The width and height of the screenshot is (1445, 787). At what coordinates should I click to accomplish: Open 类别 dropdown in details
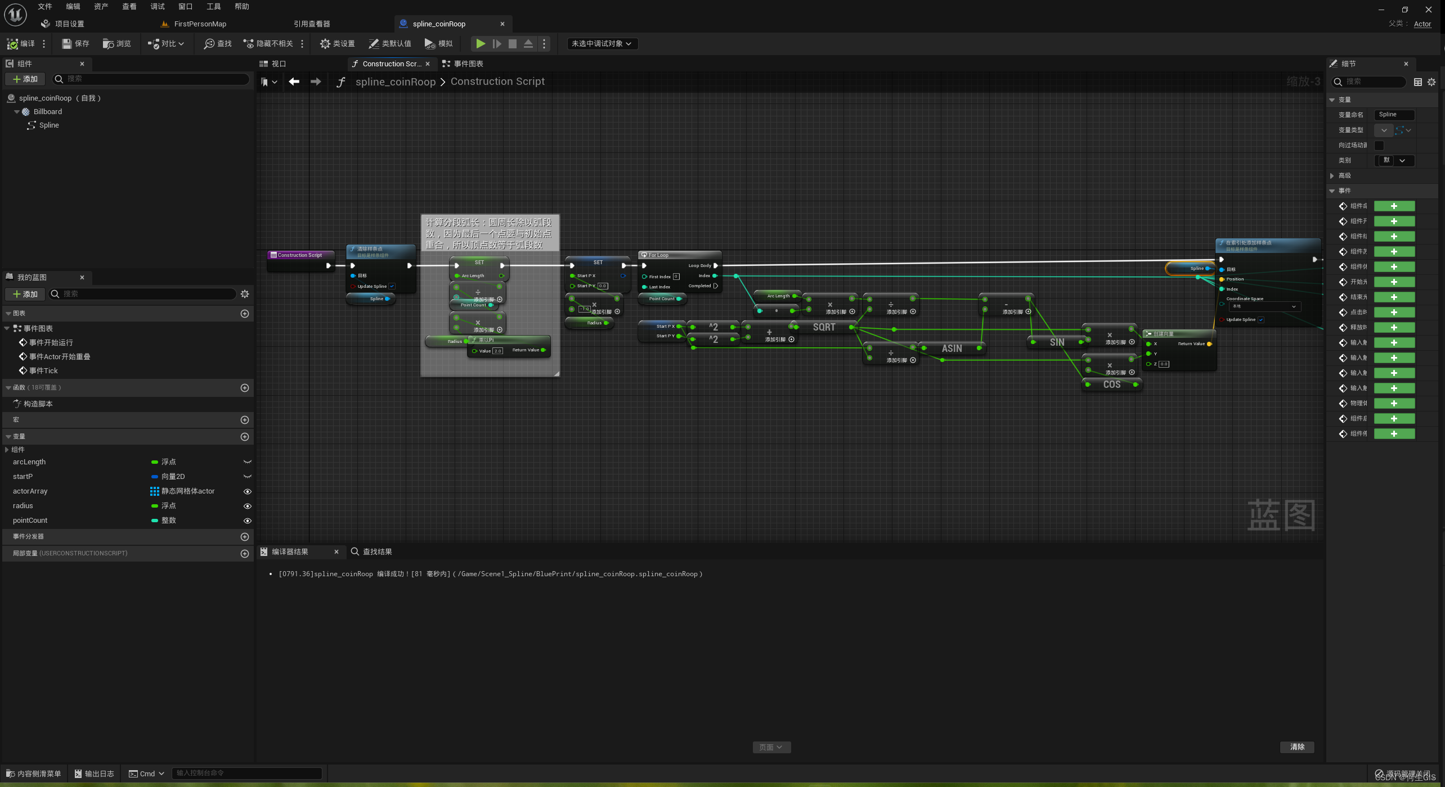point(1395,160)
